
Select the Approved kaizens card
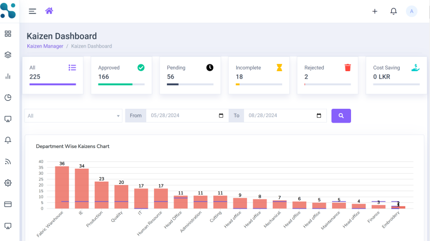[x=121, y=75]
